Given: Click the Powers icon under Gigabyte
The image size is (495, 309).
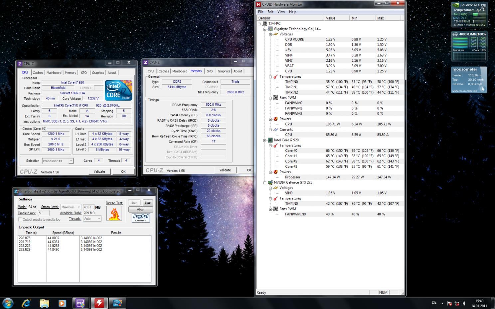Looking at the screenshot, I should click(x=275, y=119).
